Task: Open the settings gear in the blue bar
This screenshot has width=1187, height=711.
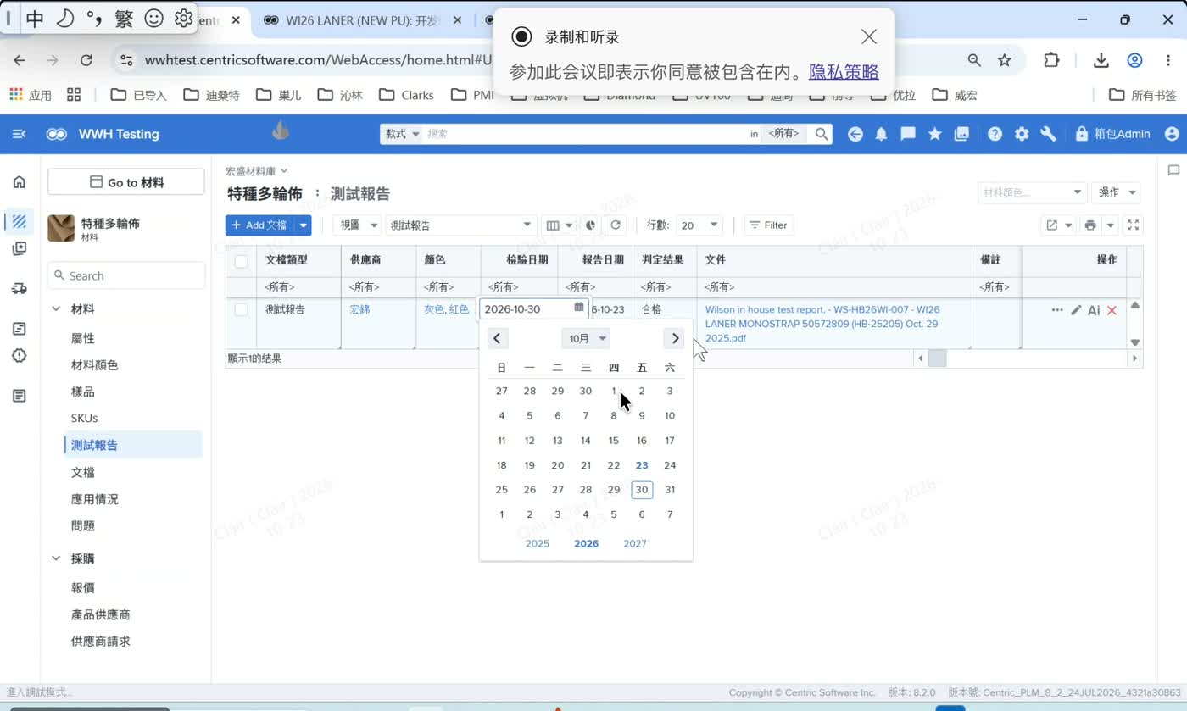Action: tap(1022, 134)
